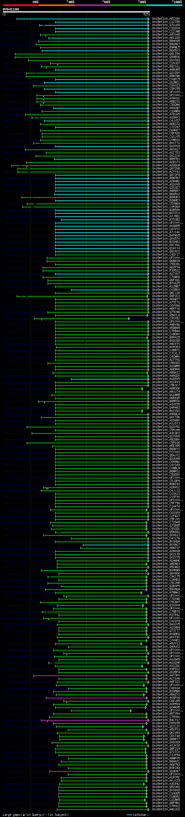Select hit label UniRef100_C7Z247
This screenshot has height=817, width=185.
[x=166, y=127]
